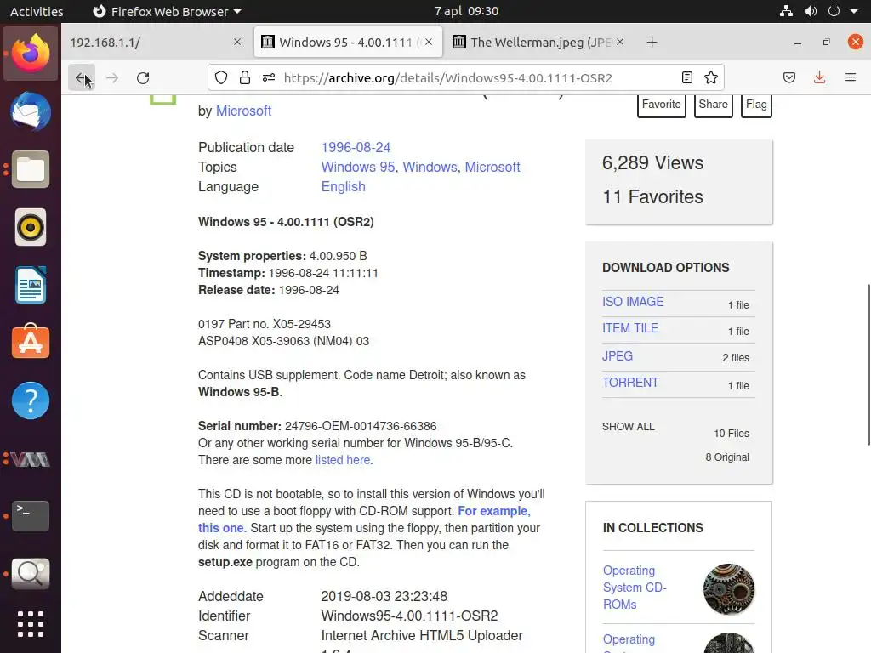Open the clock and calendar at 09:30
871x653 pixels.
[x=466, y=11]
